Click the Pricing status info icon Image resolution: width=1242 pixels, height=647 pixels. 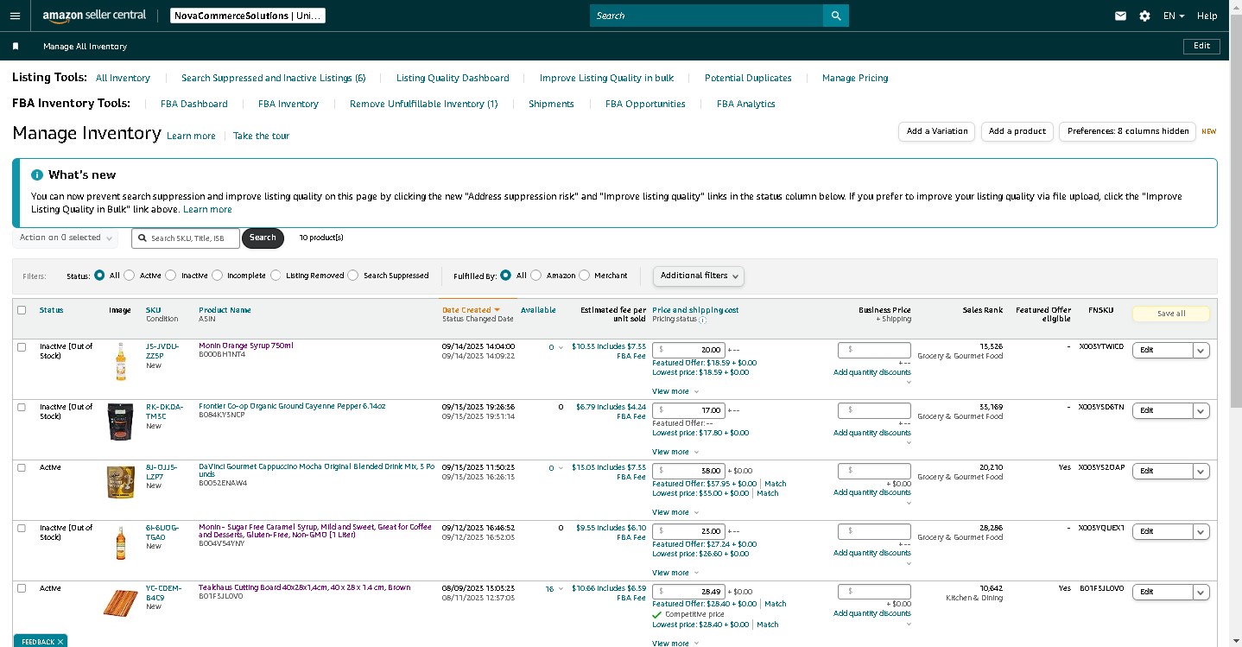point(702,320)
